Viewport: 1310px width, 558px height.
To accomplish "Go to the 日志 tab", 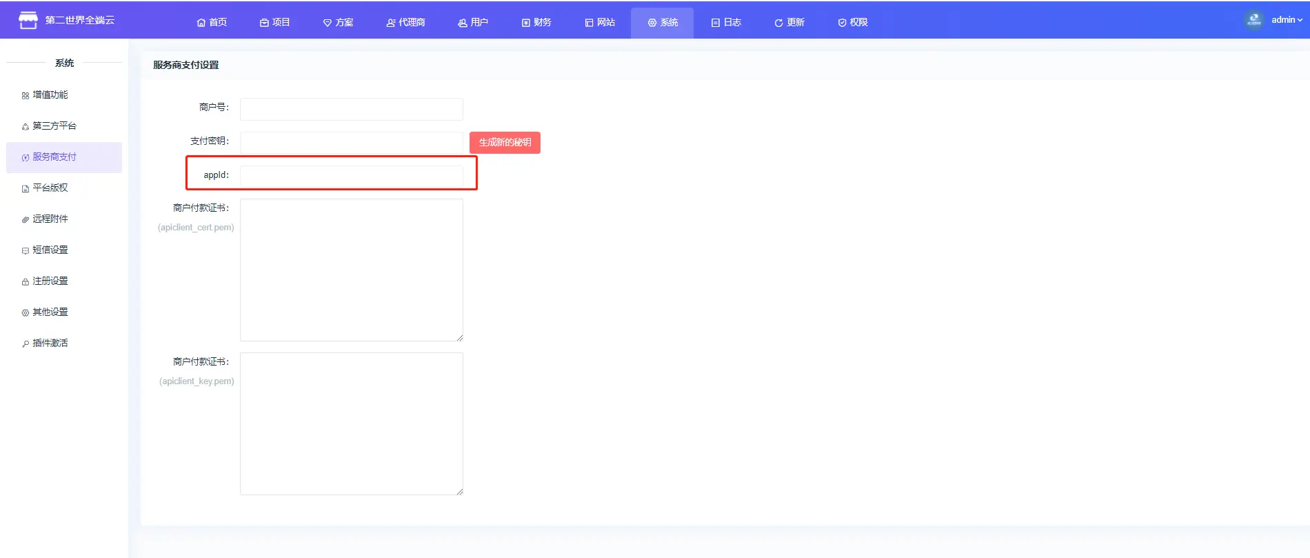I will pos(726,22).
